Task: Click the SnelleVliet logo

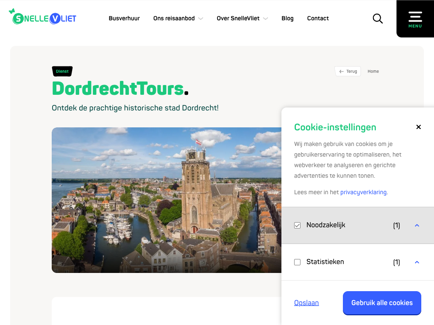Action: [x=42, y=17]
